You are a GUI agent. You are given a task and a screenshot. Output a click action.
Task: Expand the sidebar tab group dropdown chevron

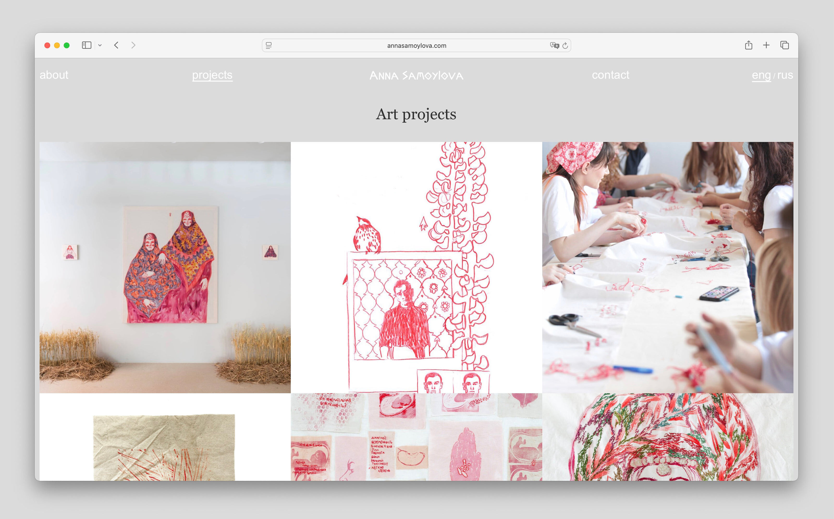click(x=100, y=45)
